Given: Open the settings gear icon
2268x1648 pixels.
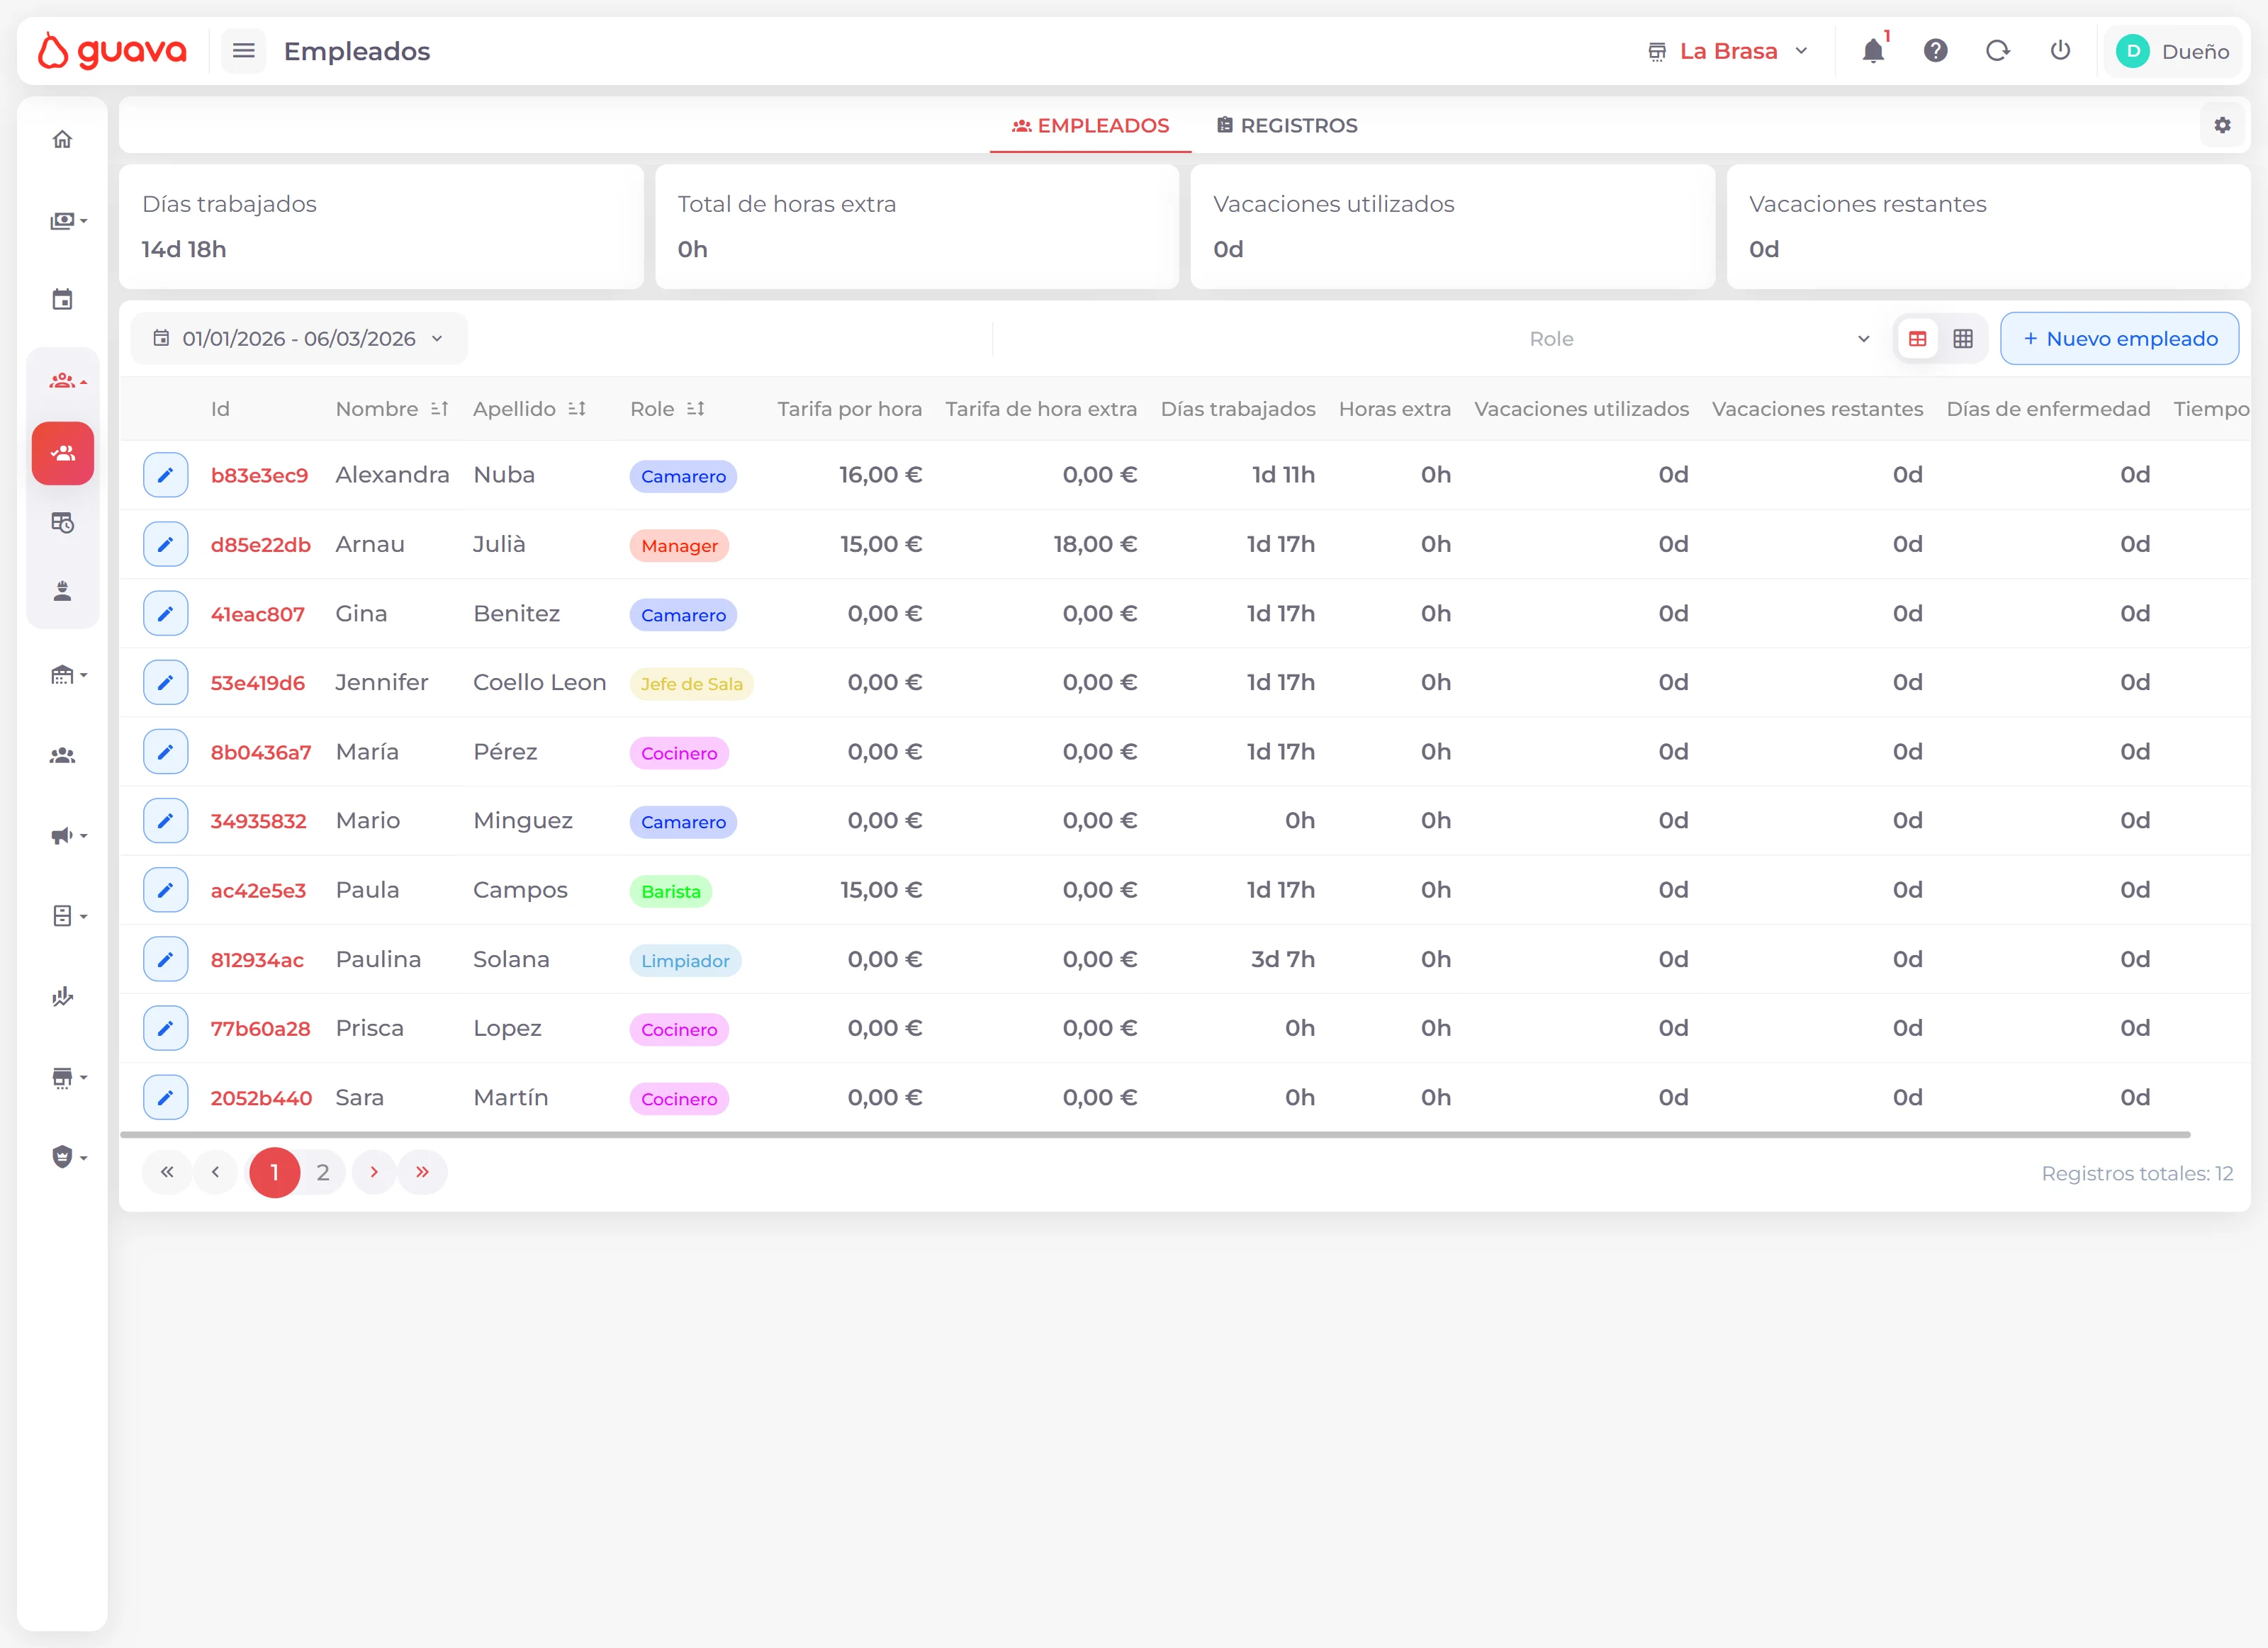Looking at the screenshot, I should (x=2222, y=125).
